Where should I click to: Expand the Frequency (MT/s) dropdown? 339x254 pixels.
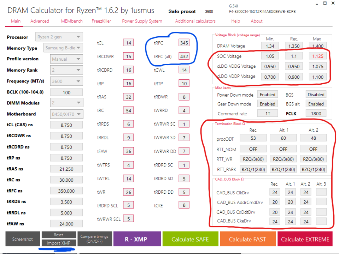click(x=66, y=81)
